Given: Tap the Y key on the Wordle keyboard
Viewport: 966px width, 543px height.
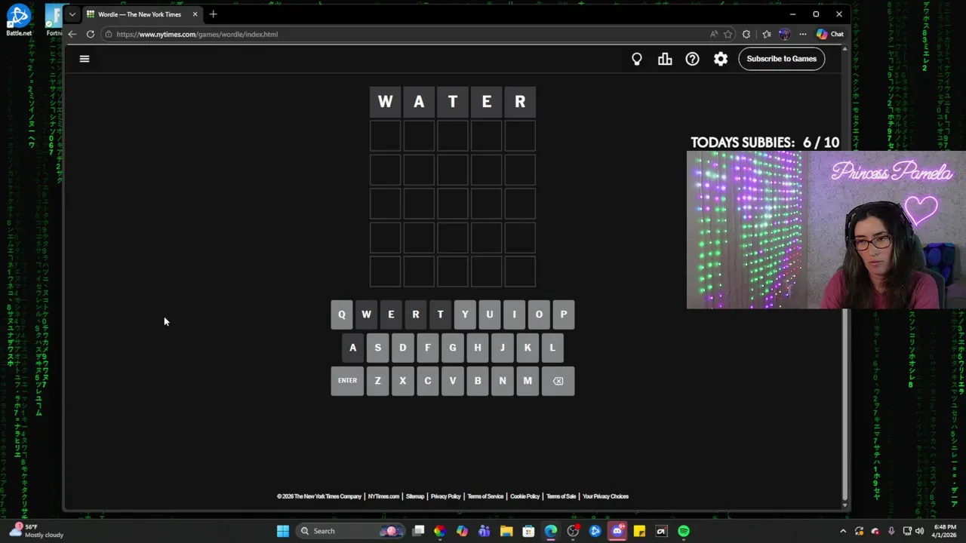Looking at the screenshot, I should point(465,314).
